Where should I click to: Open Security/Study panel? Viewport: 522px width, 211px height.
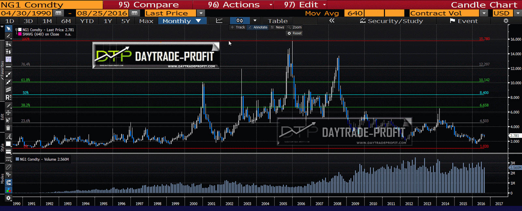[391, 21]
